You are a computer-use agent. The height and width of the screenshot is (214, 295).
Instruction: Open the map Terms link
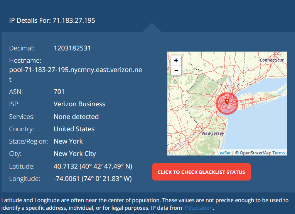click(x=278, y=153)
